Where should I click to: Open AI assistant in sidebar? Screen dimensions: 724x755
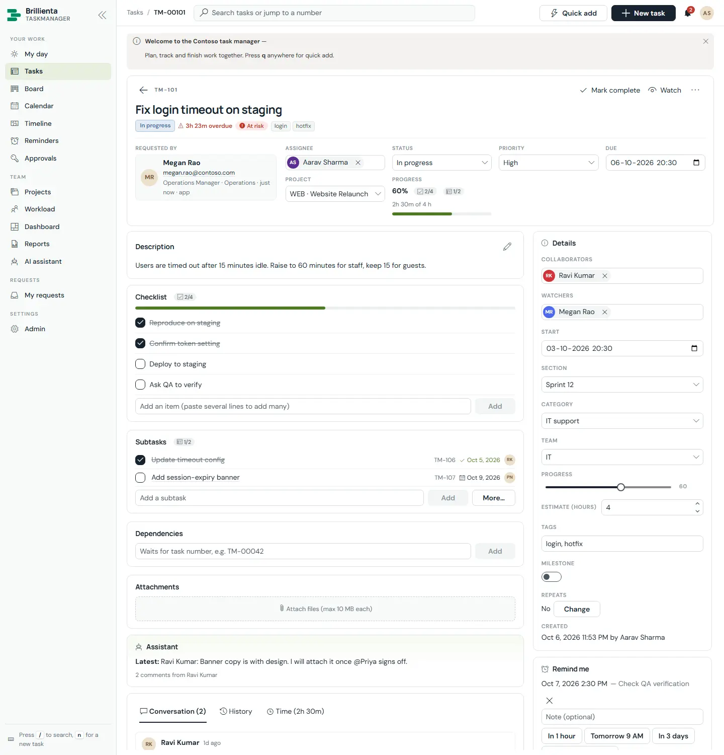(x=58, y=261)
